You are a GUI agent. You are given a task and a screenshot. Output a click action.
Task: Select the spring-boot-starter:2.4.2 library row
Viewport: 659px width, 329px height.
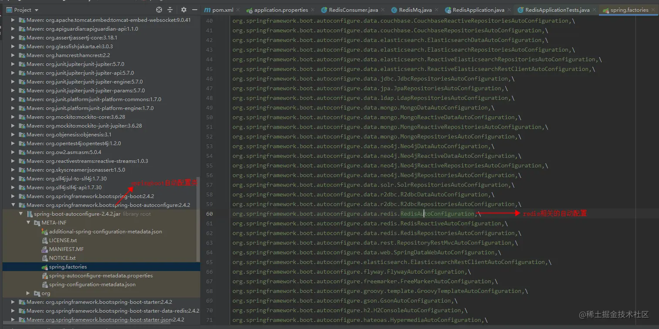pos(101,302)
